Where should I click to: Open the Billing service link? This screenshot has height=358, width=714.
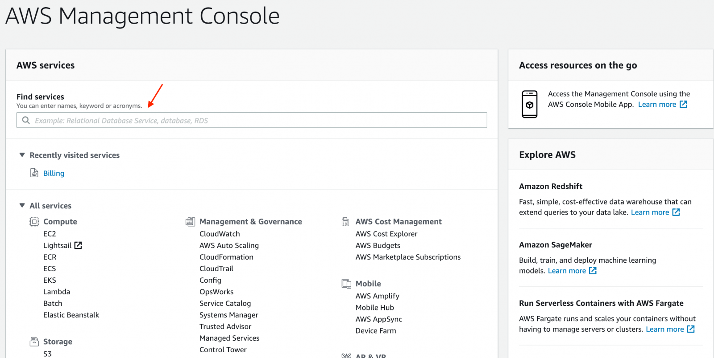[54, 173]
